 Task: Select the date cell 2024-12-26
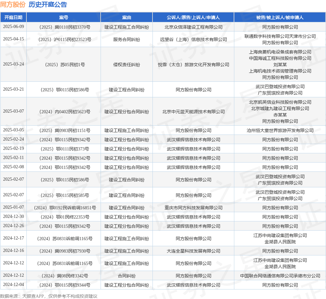point(13,226)
